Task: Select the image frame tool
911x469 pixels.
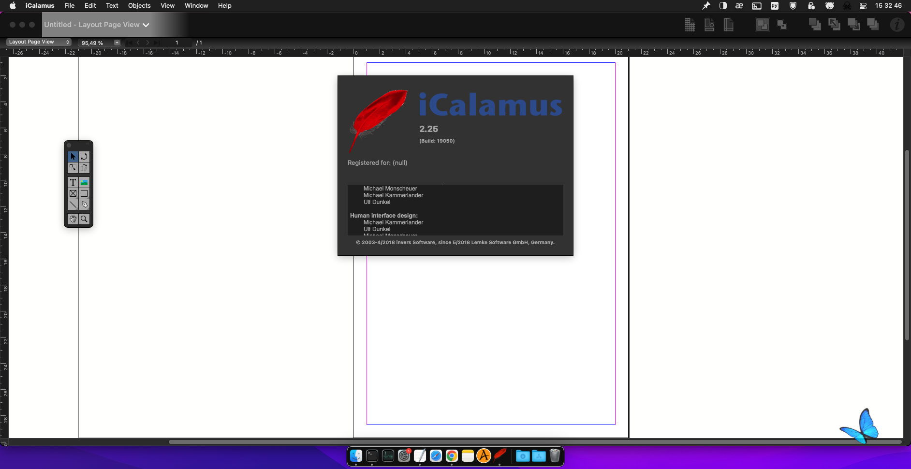Action: (84, 182)
